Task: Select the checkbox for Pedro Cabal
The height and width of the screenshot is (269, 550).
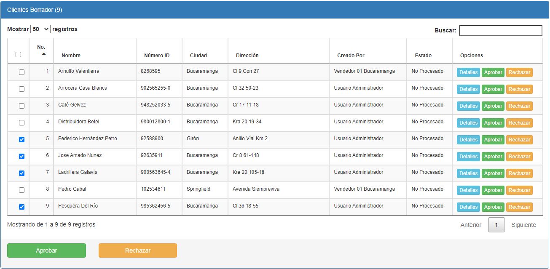Action: pyautogui.click(x=21, y=190)
